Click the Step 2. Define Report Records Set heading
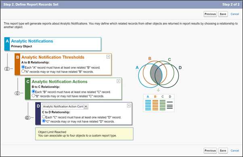The image size is (243, 157). 31,4
